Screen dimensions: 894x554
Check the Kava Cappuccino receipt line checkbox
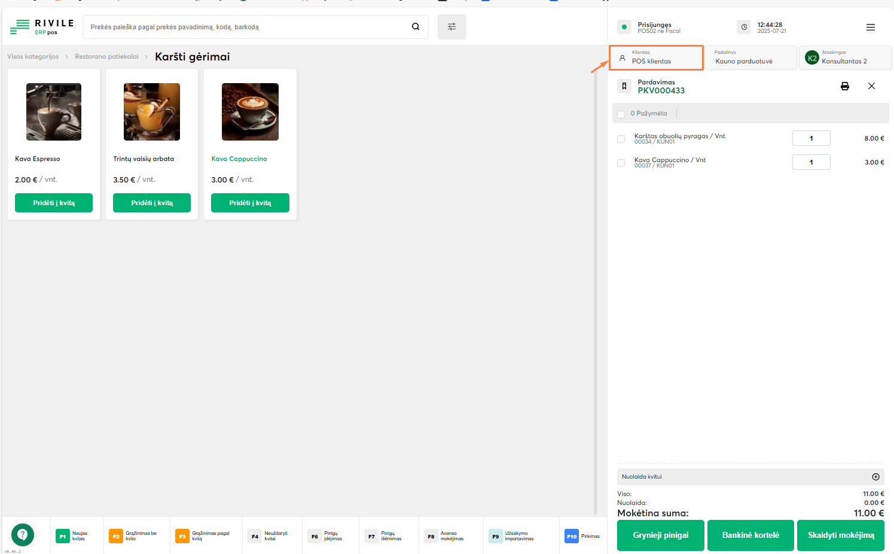[x=621, y=163]
